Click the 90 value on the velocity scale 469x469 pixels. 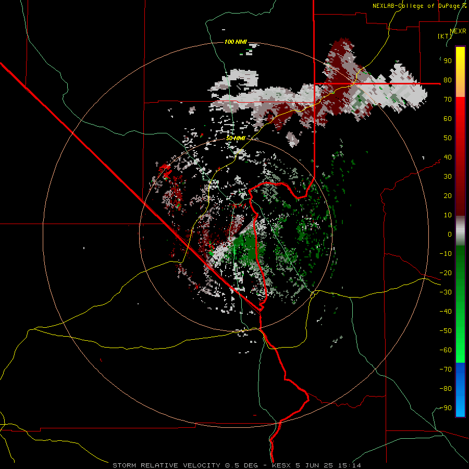[x=448, y=61]
